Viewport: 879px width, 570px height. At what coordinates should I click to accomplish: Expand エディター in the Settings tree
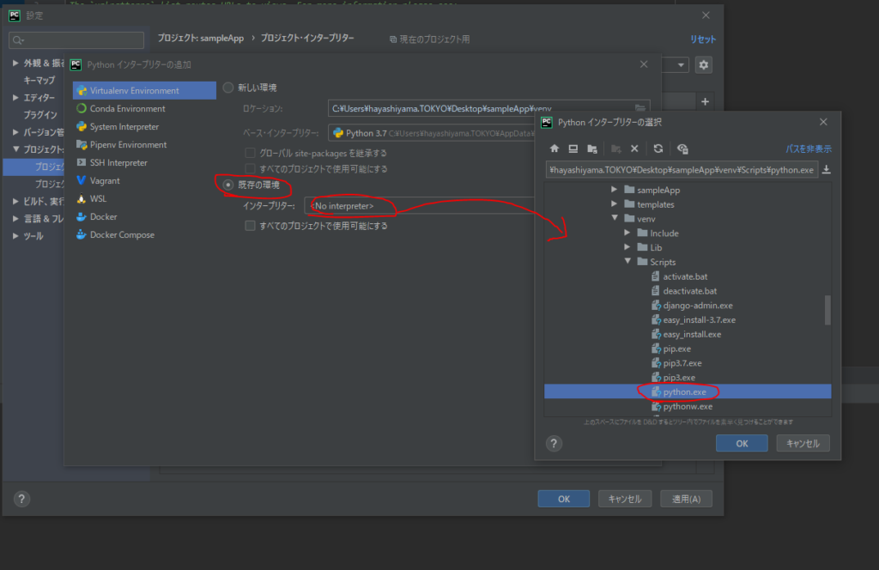tap(15, 98)
